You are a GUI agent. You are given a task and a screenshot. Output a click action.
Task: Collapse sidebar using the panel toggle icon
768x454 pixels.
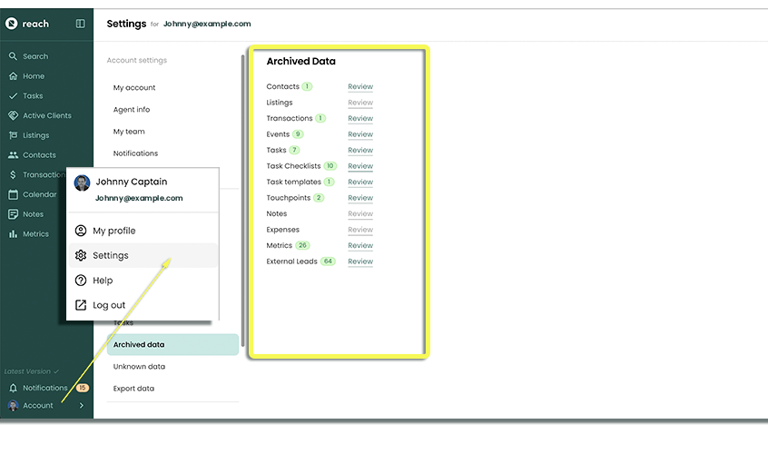tap(80, 24)
